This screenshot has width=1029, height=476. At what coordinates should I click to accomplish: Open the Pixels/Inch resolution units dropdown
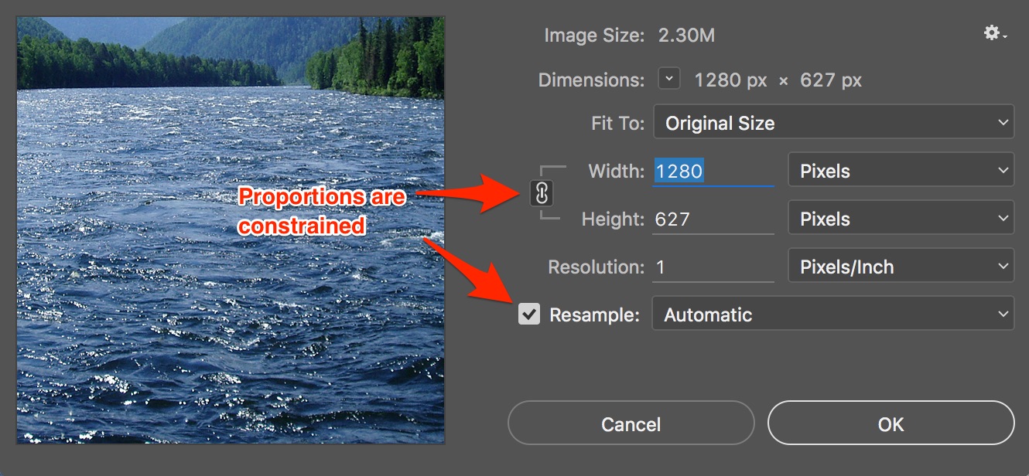point(901,267)
